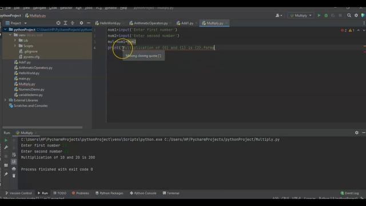Open Run panel settings gear

click(x=357, y=133)
